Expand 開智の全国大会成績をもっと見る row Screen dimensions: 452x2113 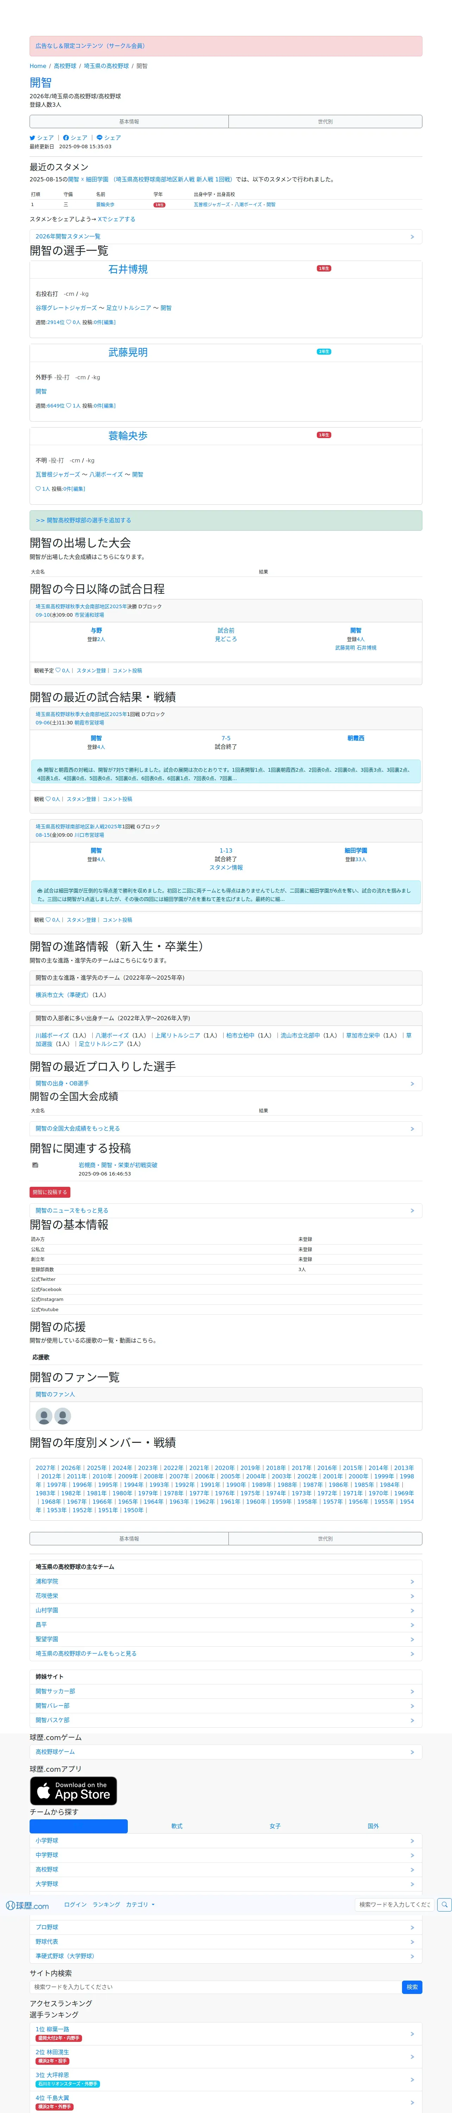point(226,1129)
